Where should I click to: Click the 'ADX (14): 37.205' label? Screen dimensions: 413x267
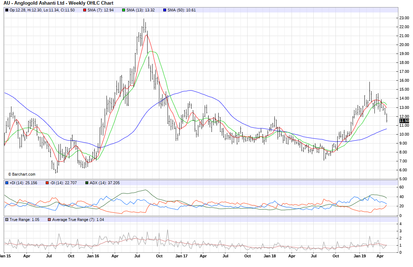click(105, 183)
